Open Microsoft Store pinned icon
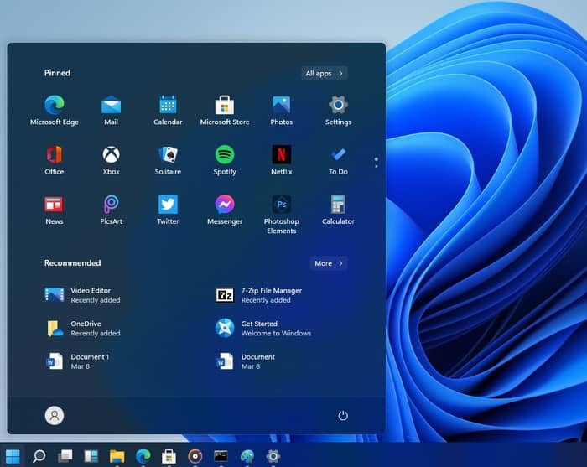Viewport: 587px width, 467px height. 225,106
